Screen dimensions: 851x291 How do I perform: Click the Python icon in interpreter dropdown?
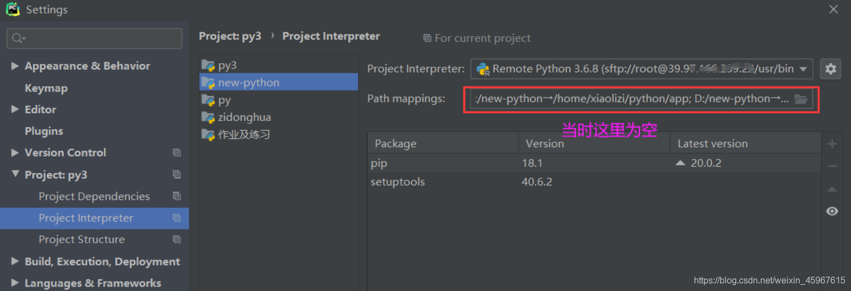[x=483, y=69]
